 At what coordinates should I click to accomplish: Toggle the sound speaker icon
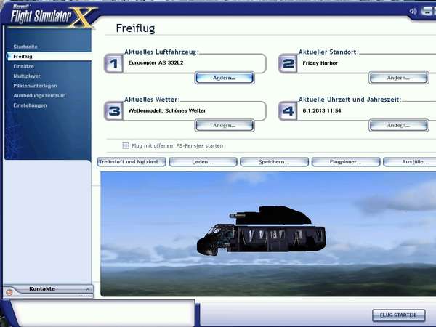click(x=413, y=12)
